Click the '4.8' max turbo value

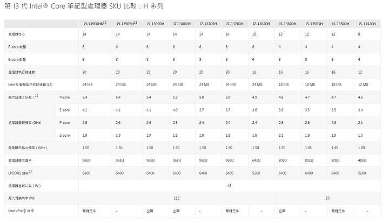pos(281,97)
